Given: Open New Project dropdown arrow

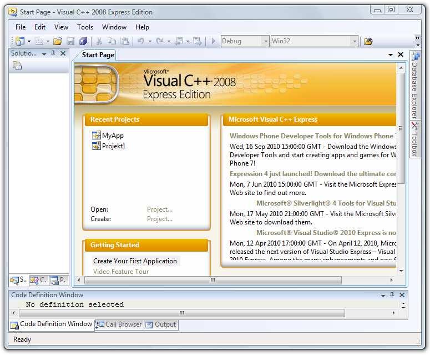Looking at the screenshot, I should pyautogui.click(x=29, y=42).
